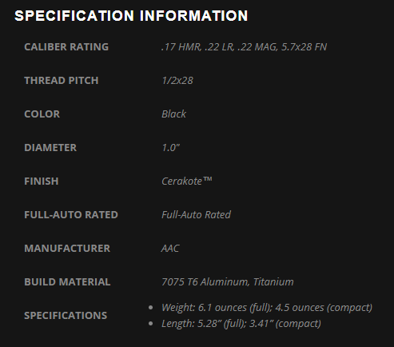Click the Black color value
Screen dimensions: 394x347
click(173, 114)
